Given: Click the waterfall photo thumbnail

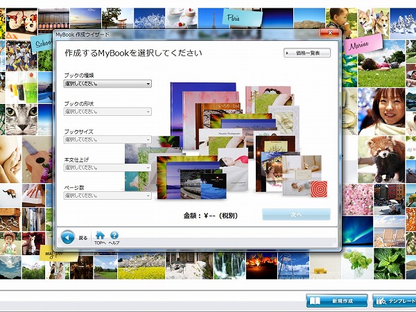Looking at the screenshot, I should coord(229,266).
